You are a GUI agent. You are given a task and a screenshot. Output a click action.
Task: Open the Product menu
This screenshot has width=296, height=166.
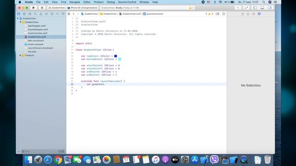tap(99, 2)
